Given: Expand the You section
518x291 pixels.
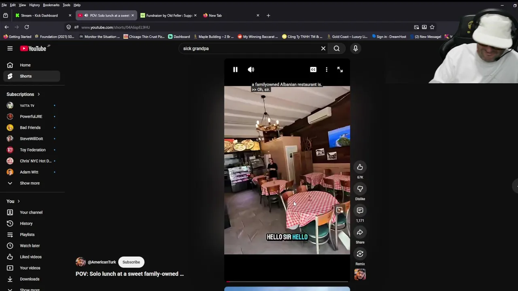Looking at the screenshot, I should [13, 201].
